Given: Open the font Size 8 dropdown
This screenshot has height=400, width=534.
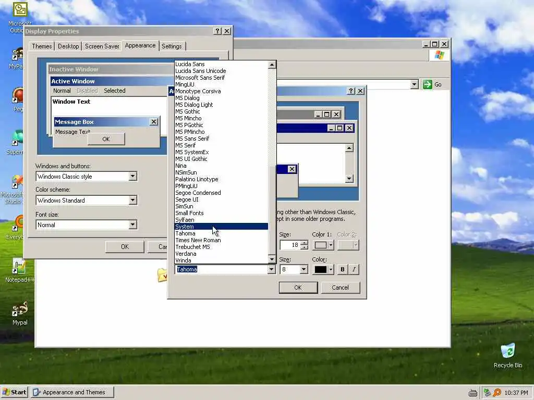Looking at the screenshot, I should coord(304,269).
